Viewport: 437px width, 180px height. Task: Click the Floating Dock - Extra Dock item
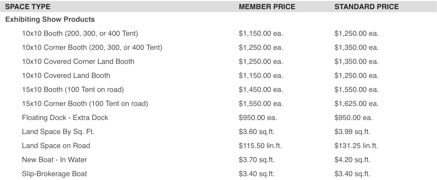[65, 118]
